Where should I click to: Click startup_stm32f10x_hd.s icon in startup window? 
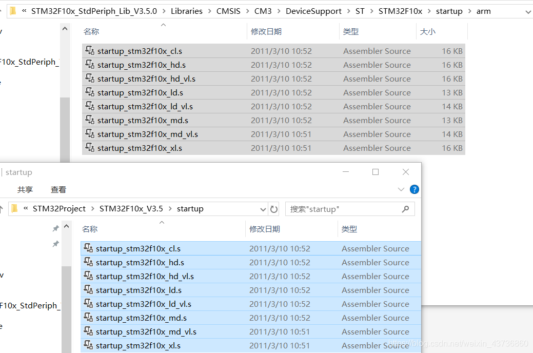[88, 262]
